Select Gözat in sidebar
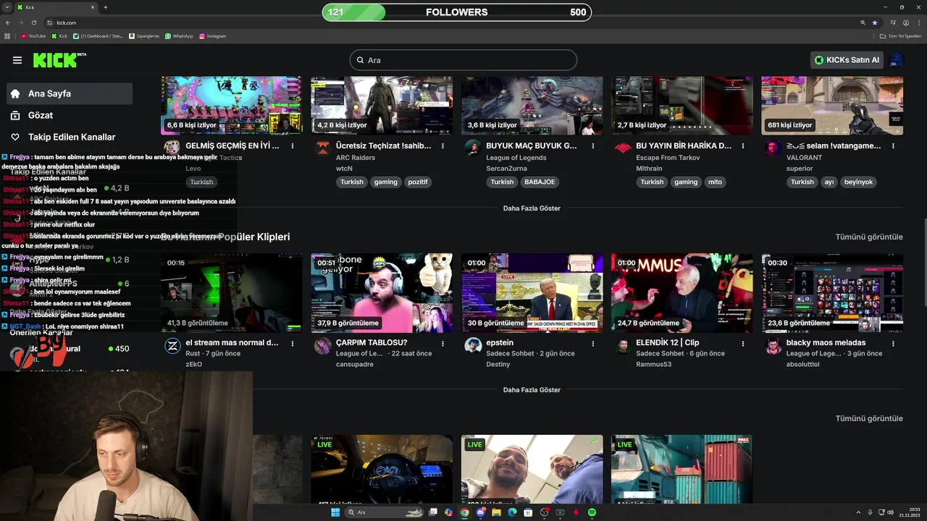 coord(70,115)
